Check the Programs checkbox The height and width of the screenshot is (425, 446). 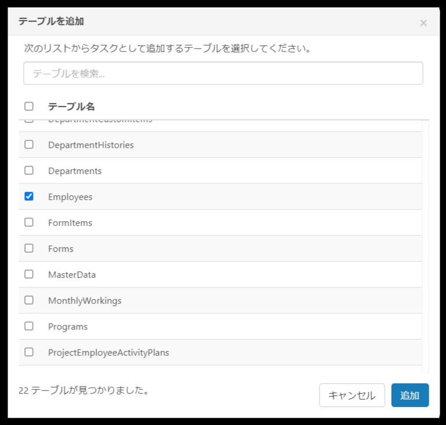click(29, 326)
